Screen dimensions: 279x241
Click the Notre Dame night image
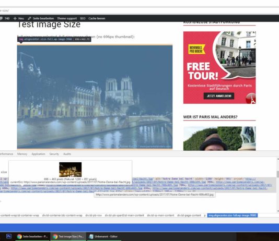[95, 97]
